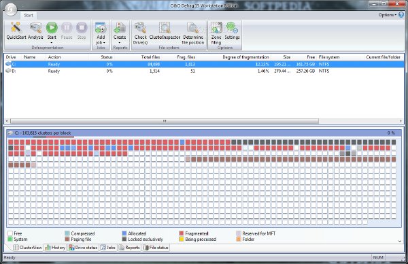
Task: Click the cluster map header for C:
Action: [204, 133]
